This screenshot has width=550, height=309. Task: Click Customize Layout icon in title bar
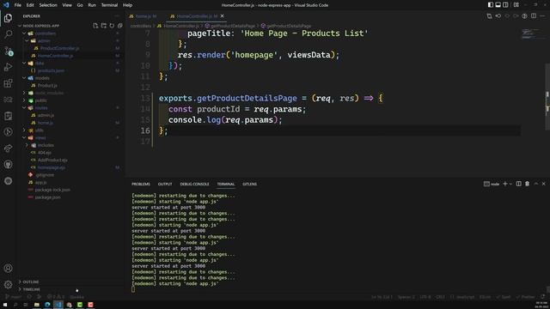[516, 5]
